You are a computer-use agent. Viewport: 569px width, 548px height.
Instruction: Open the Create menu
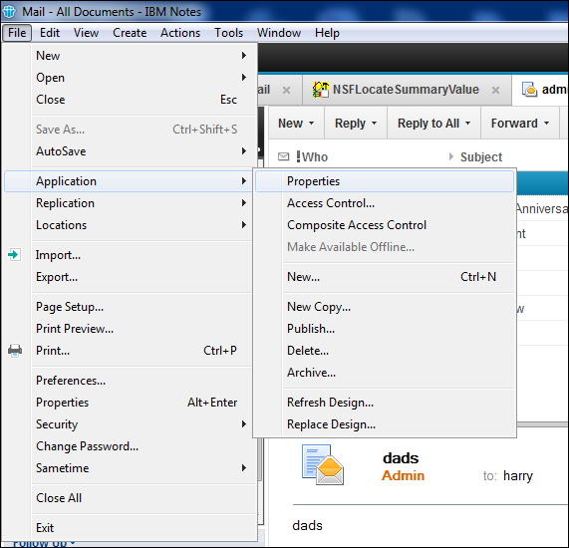coord(130,33)
